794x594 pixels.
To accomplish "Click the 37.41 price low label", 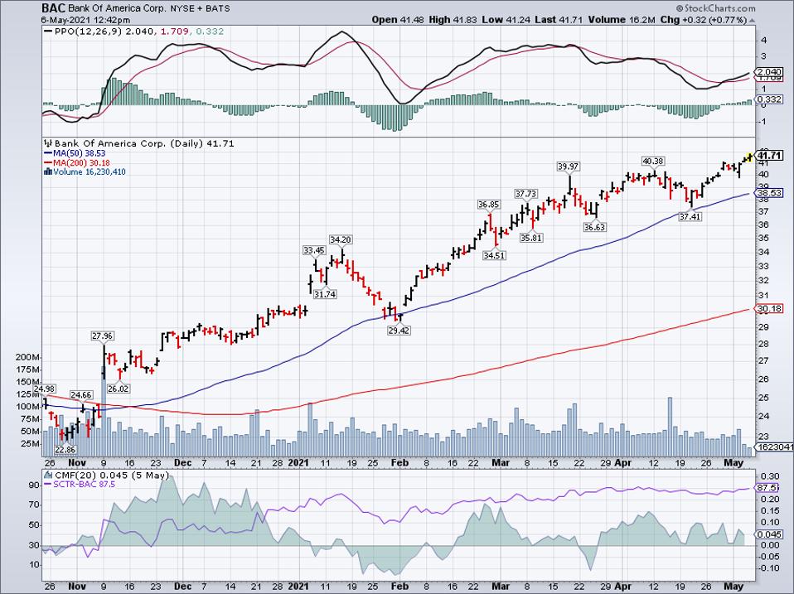I will [690, 216].
